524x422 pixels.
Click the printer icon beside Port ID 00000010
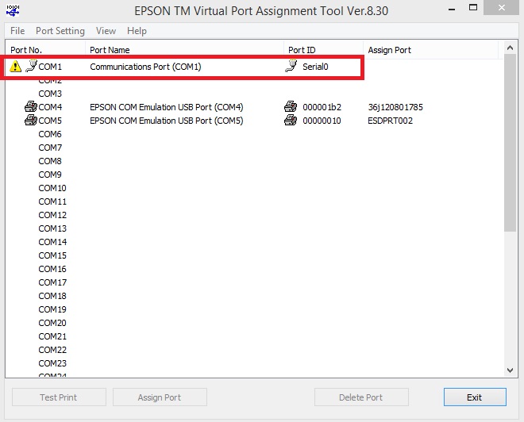click(291, 120)
